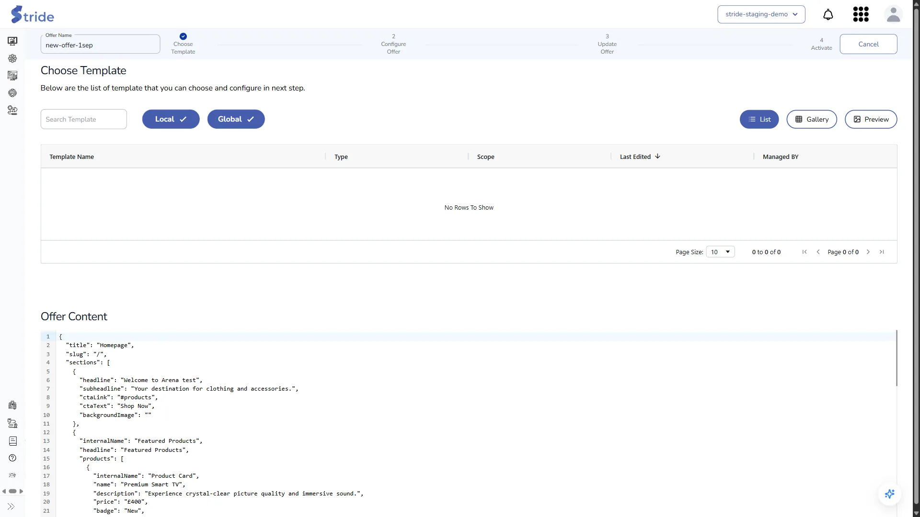The image size is (920, 517).
Task: Open the gear settings icon in the left sidebar
Action: click(x=12, y=58)
